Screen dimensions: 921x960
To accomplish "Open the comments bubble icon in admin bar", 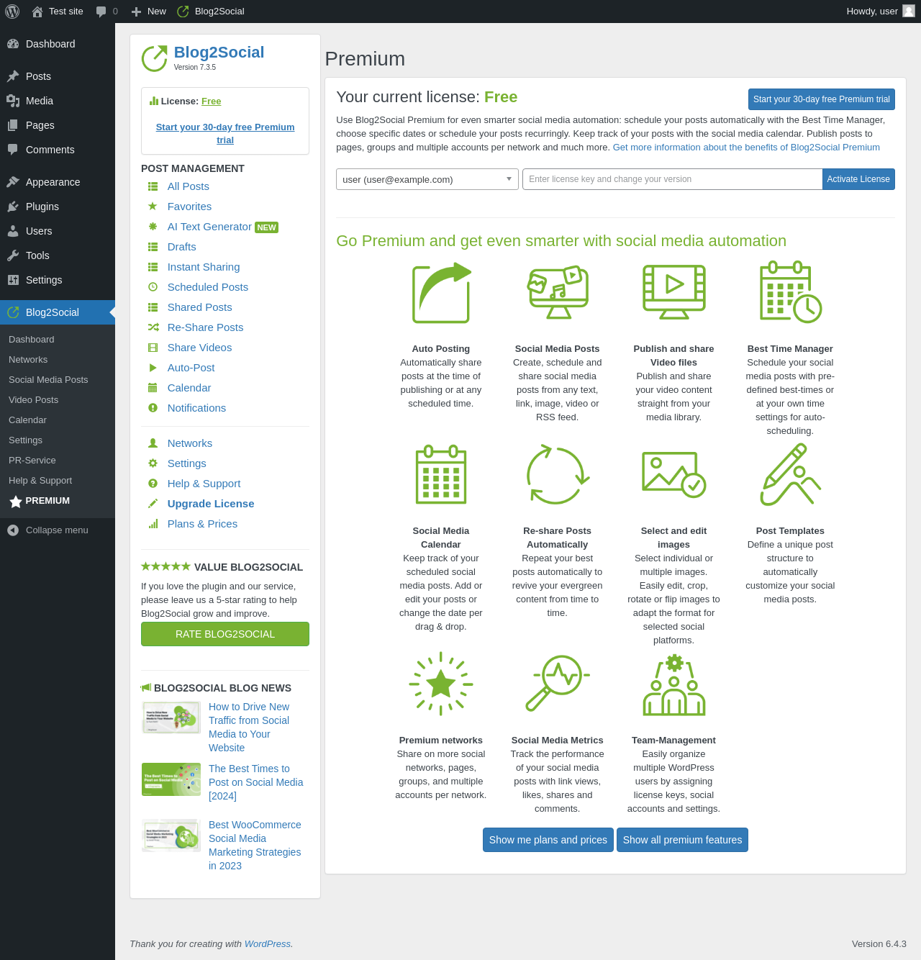I will click(101, 12).
